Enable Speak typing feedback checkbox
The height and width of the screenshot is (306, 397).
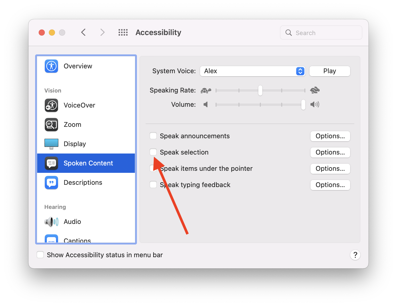[153, 185]
